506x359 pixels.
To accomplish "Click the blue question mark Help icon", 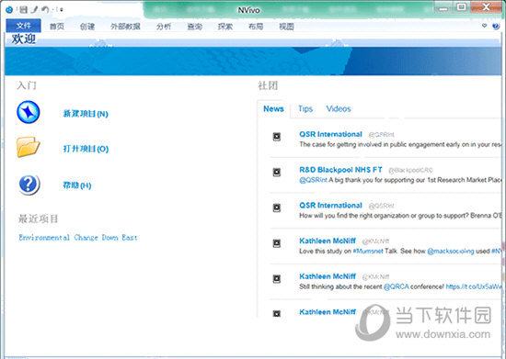I will tap(29, 185).
